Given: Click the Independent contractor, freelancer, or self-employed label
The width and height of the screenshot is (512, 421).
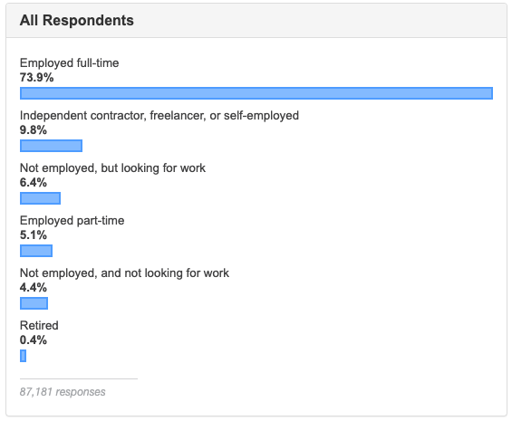Looking at the screenshot, I should click(x=159, y=116).
